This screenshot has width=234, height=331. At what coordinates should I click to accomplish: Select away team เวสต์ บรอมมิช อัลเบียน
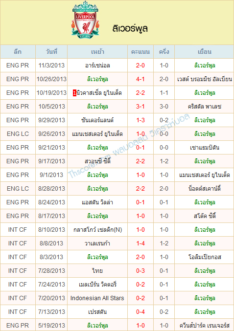pos(205,79)
